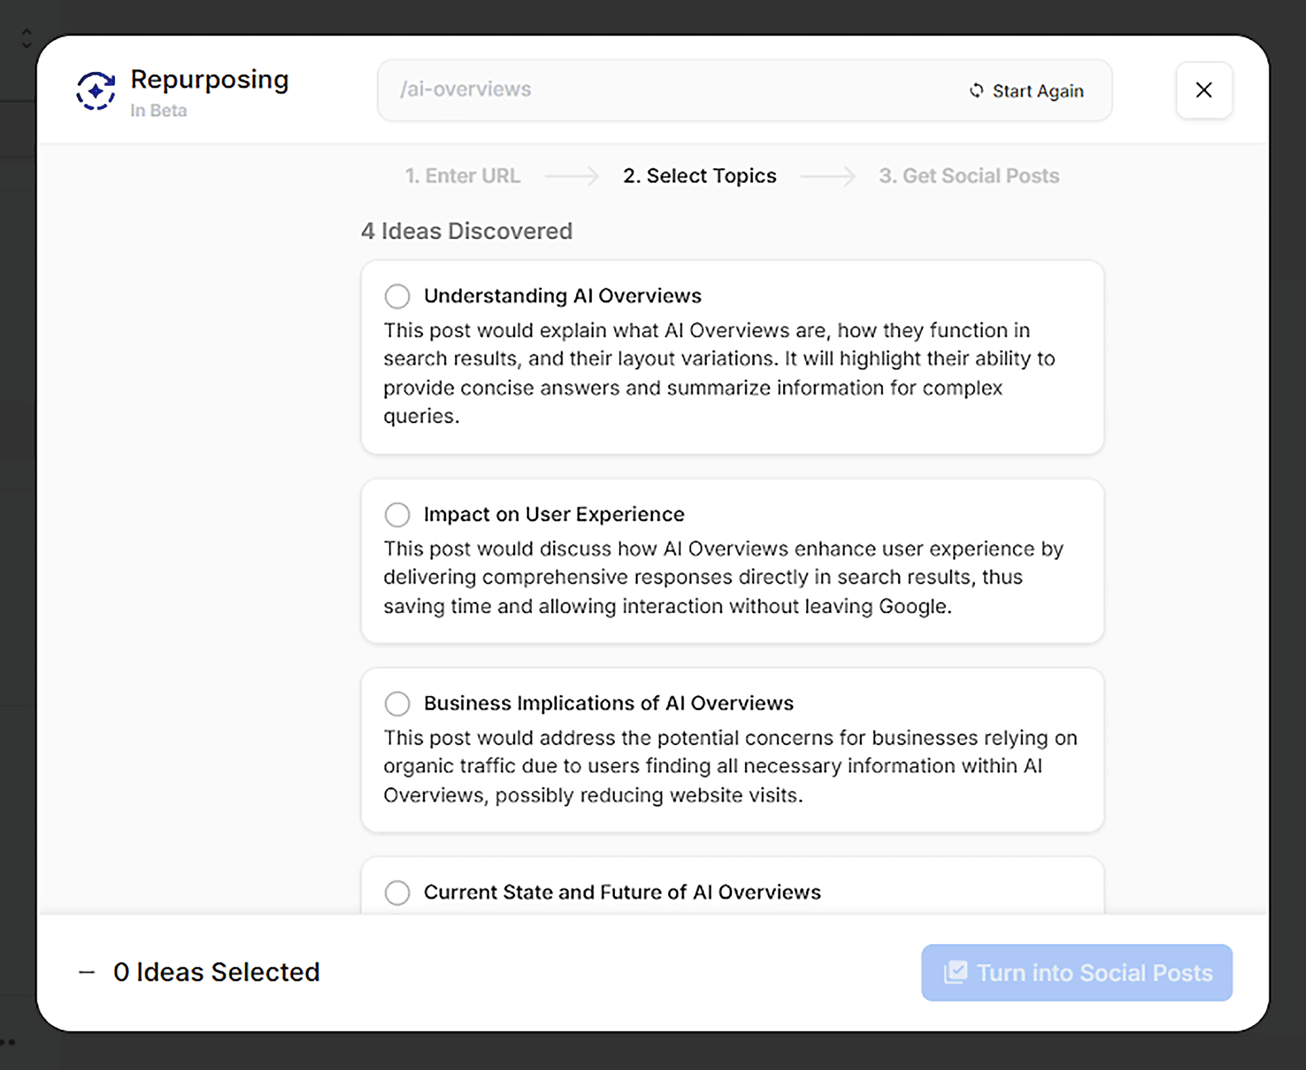Select the Understanding AI Overviews radio button

397,297
